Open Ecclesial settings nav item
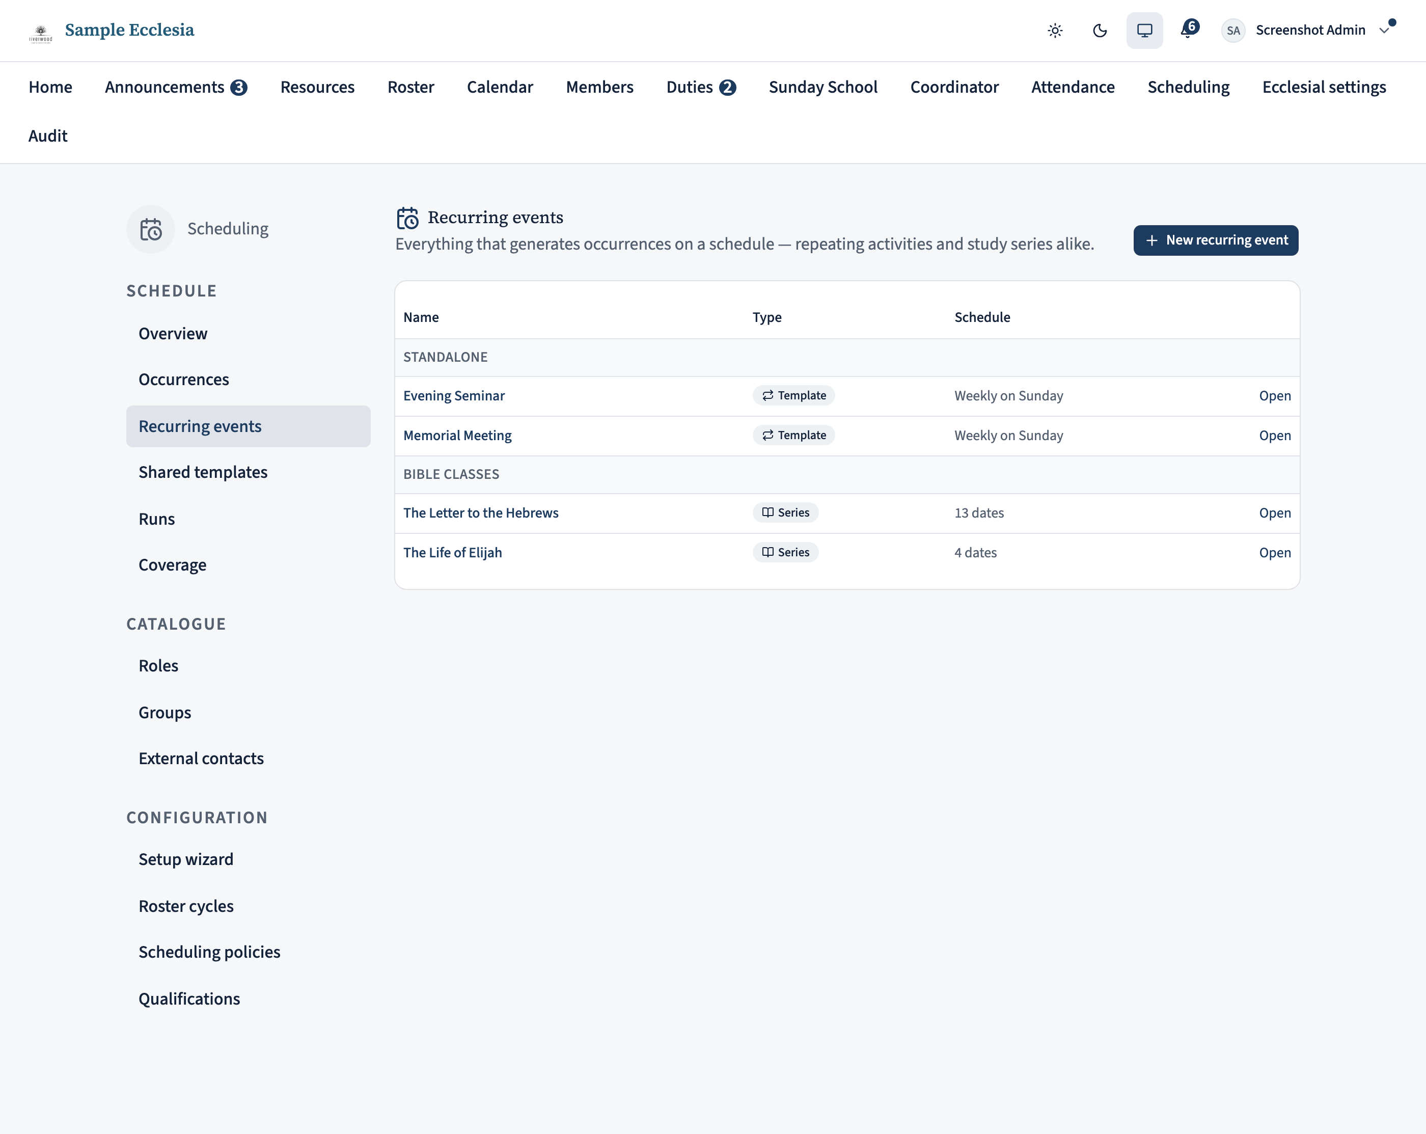This screenshot has height=1134, width=1426. click(1324, 87)
